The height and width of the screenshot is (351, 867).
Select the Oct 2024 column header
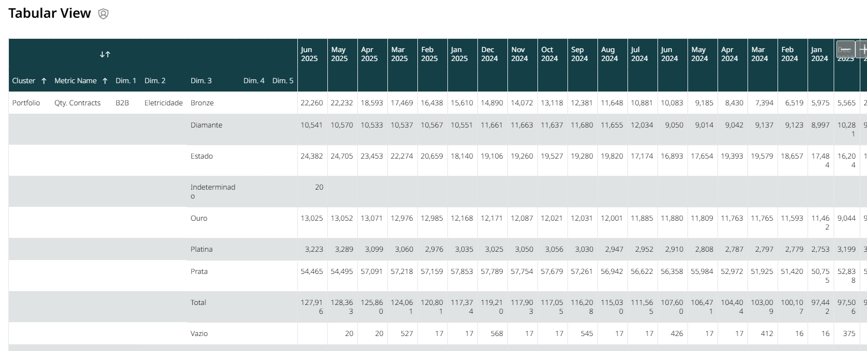549,54
